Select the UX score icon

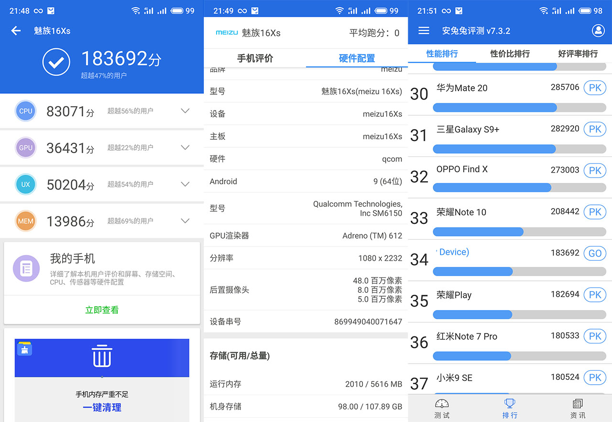pyautogui.click(x=25, y=184)
